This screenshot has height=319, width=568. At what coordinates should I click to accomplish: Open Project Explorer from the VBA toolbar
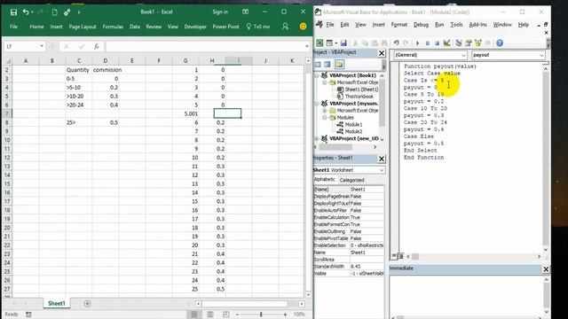[x=459, y=43]
